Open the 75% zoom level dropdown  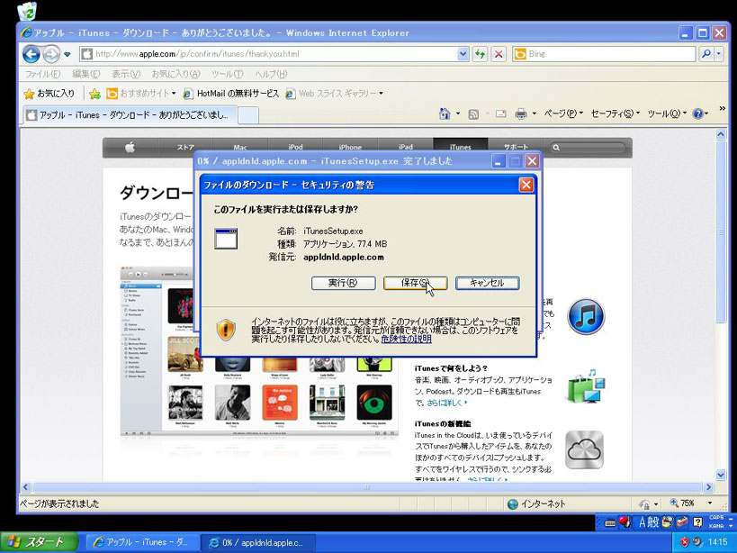[x=710, y=503]
